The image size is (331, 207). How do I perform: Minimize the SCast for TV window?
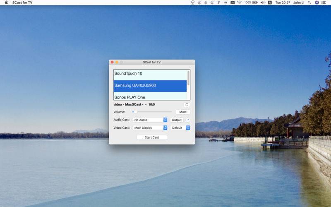tap(117, 62)
